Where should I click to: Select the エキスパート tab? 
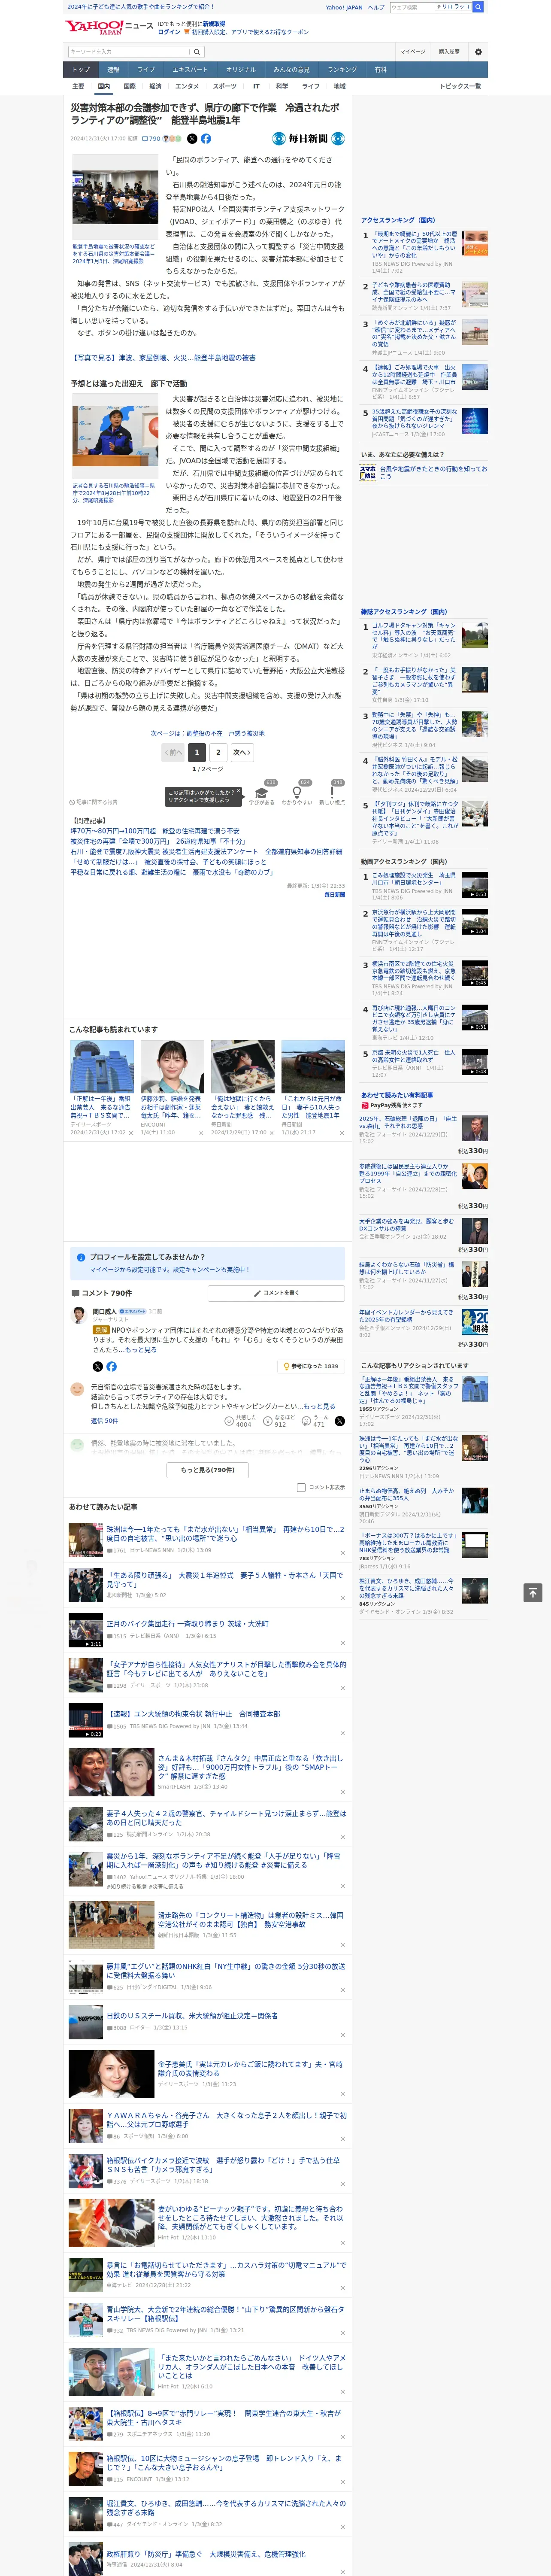coord(190,70)
